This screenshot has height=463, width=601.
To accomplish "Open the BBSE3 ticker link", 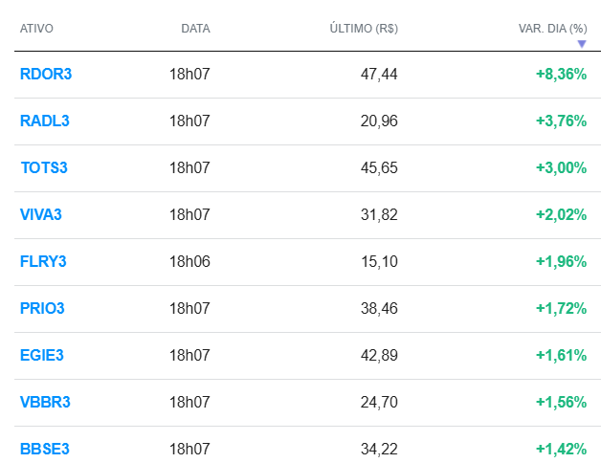I will point(44,449).
